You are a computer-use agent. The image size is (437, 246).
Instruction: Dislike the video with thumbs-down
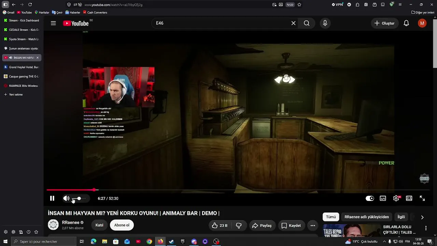(239, 225)
